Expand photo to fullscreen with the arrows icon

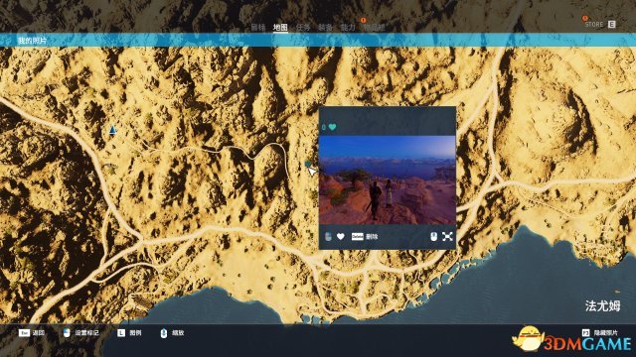tap(447, 236)
